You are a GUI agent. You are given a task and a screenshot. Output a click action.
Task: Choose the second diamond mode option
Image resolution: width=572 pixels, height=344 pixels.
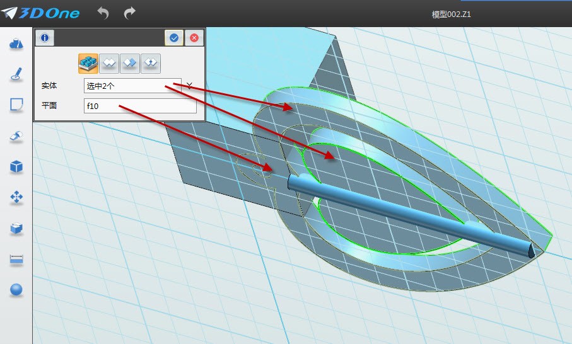[x=109, y=63]
